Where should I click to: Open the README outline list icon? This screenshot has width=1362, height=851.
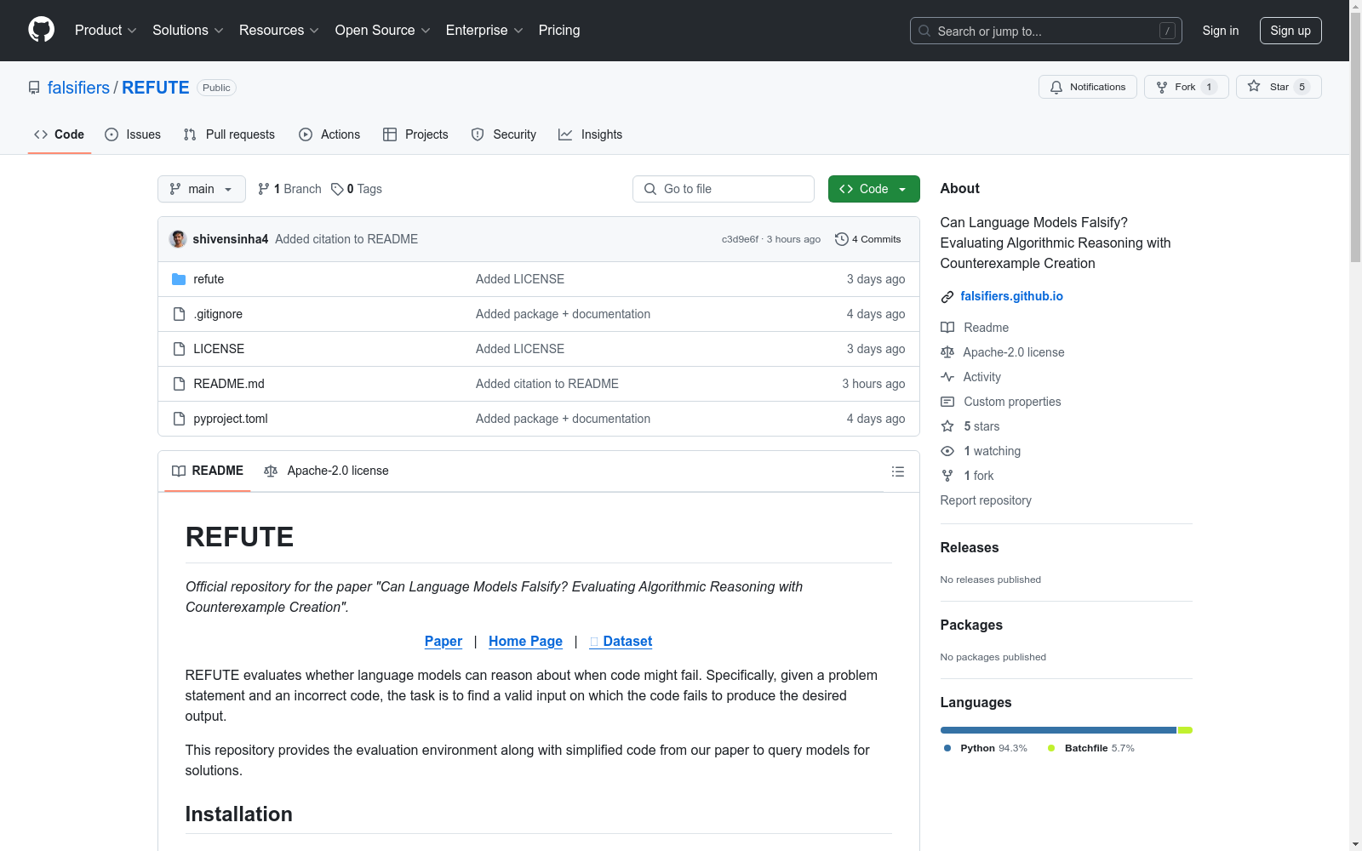(x=898, y=471)
